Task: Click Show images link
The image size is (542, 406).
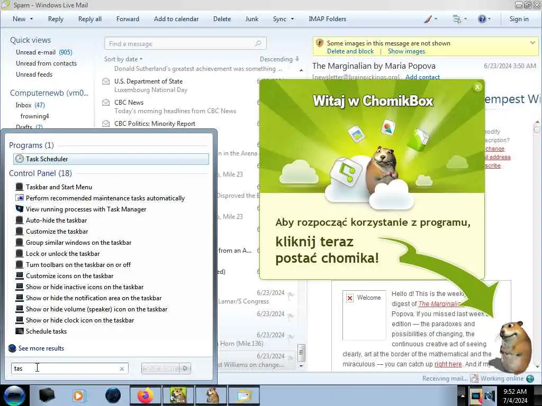Action: [x=406, y=51]
